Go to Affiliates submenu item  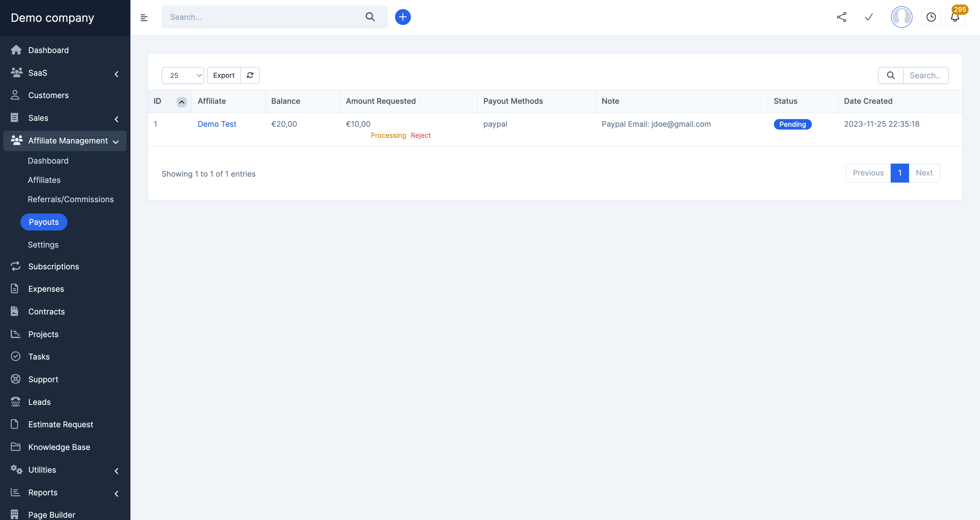pyautogui.click(x=44, y=180)
